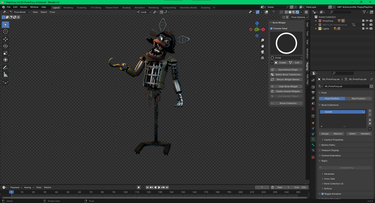The width and height of the screenshot is (375, 203).
Task: Open the Local transform orientation dropdown
Action: click(x=144, y=12)
